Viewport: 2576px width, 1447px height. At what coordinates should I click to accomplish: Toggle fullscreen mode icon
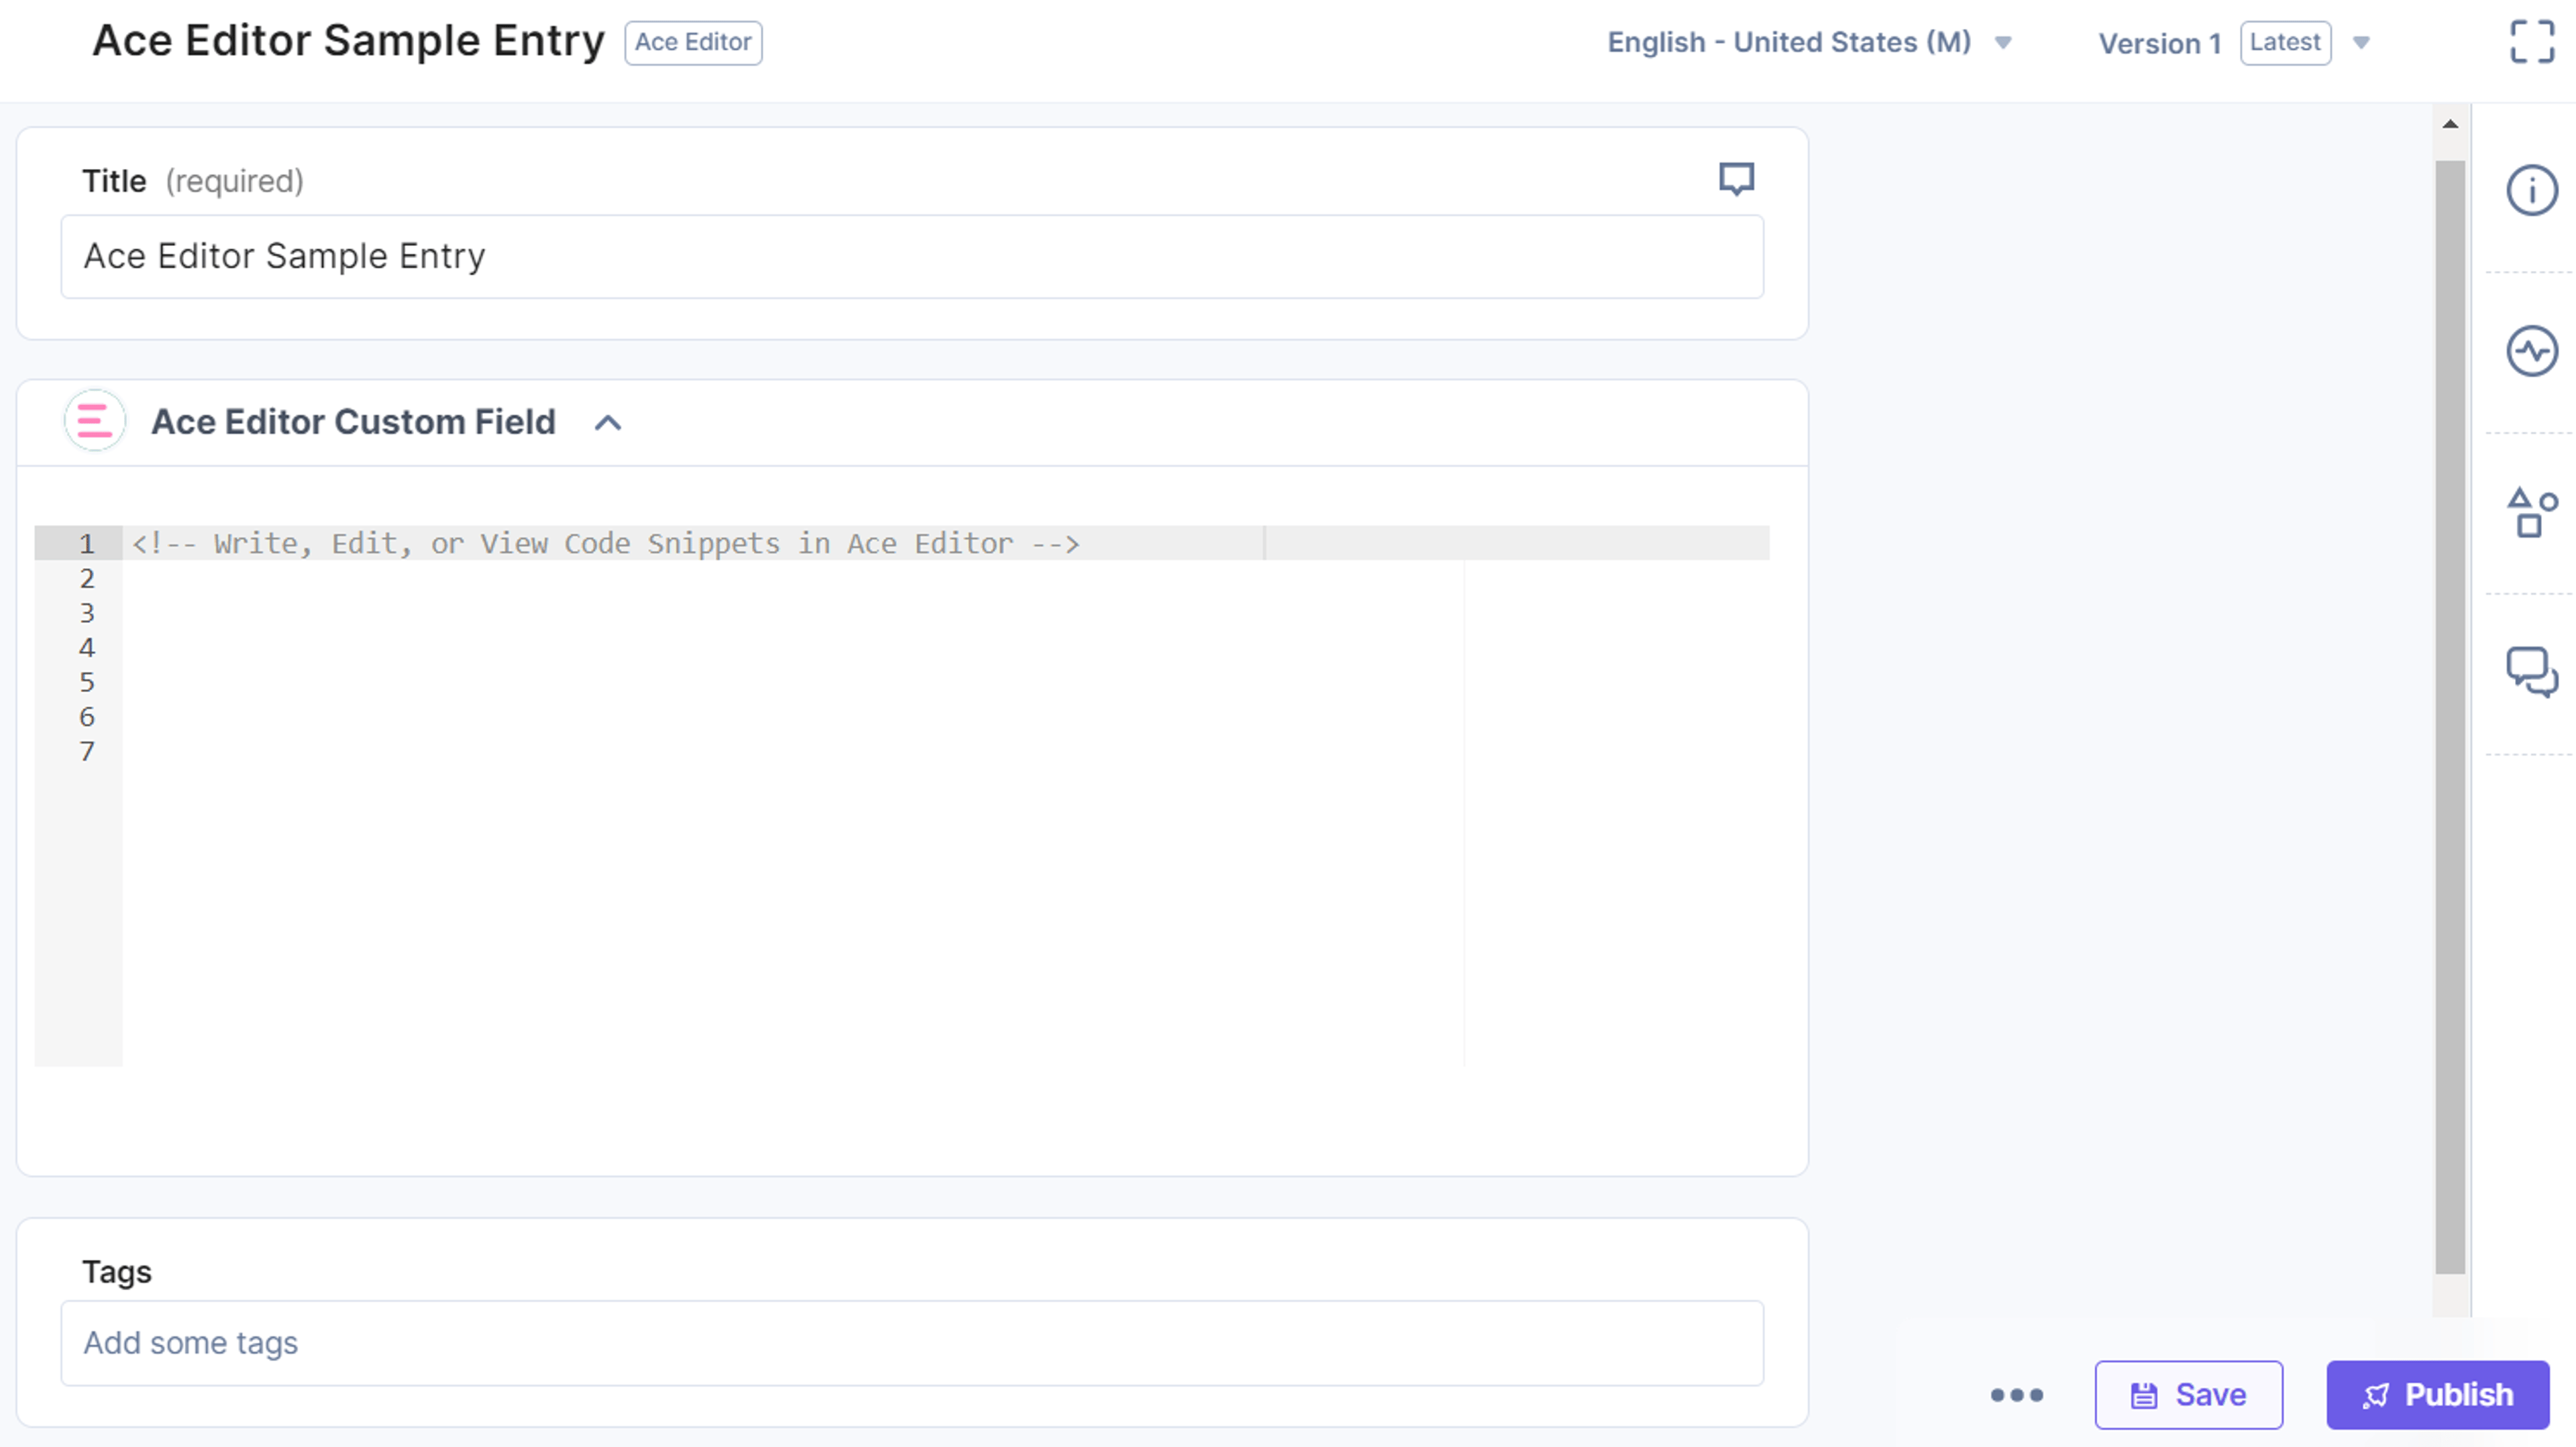[x=2531, y=42]
